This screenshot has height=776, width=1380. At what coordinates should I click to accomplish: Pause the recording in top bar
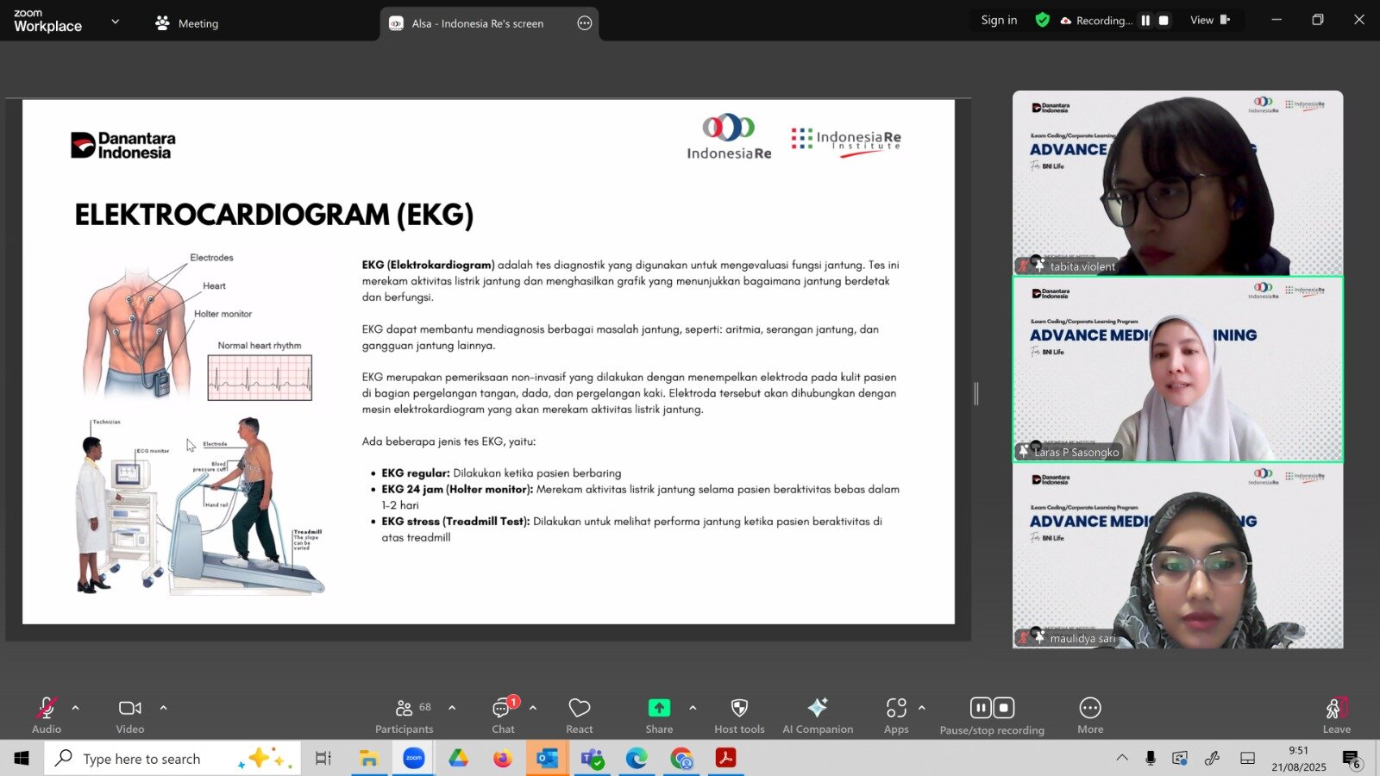point(1145,21)
